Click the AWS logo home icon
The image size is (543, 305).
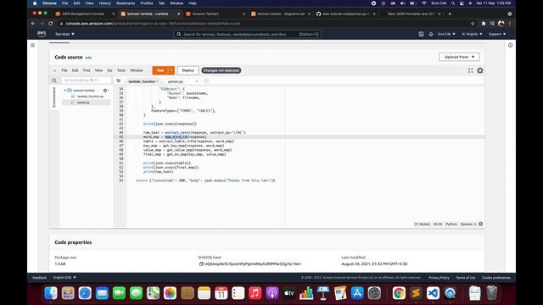point(42,34)
